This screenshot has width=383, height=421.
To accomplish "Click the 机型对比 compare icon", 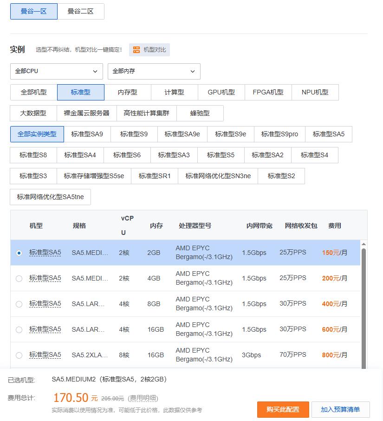I will 136,50.
